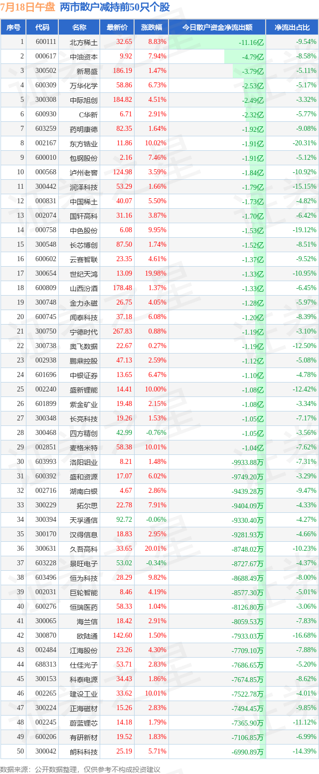
Task: Select stock name 建设工业
Action: [84, 694]
